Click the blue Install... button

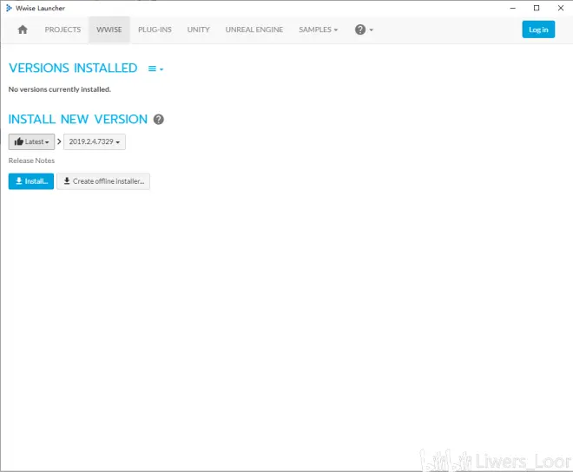point(31,181)
